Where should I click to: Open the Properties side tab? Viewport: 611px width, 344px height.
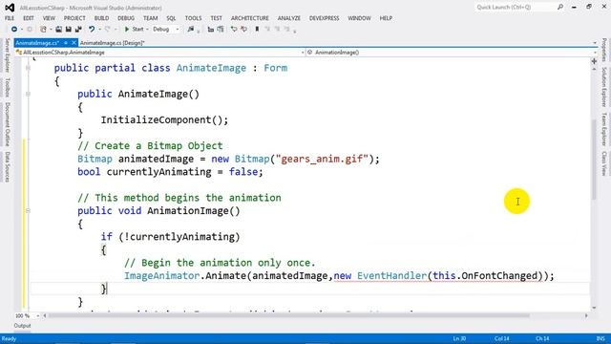pos(604,50)
